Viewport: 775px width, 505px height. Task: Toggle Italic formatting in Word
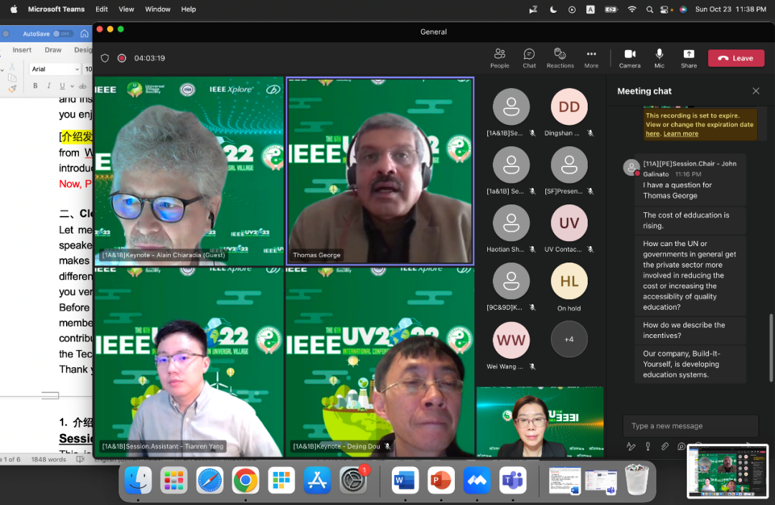[49, 86]
